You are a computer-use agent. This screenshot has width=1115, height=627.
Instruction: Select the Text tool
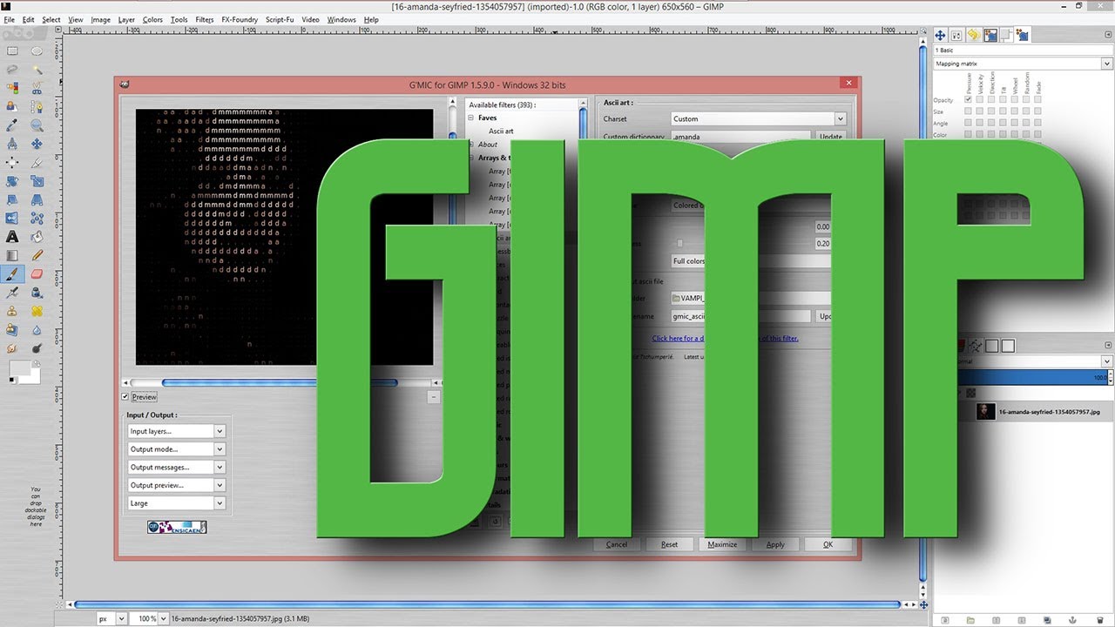12,236
